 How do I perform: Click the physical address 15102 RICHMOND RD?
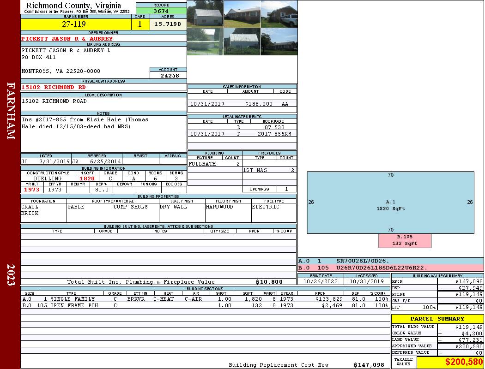click(x=54, y=87)
